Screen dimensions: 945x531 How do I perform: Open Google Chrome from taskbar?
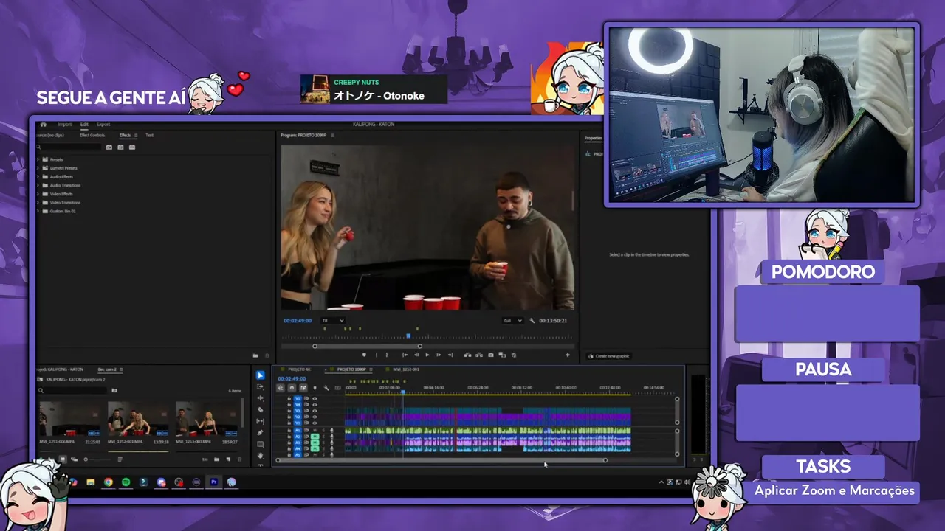tap(109, 482)
